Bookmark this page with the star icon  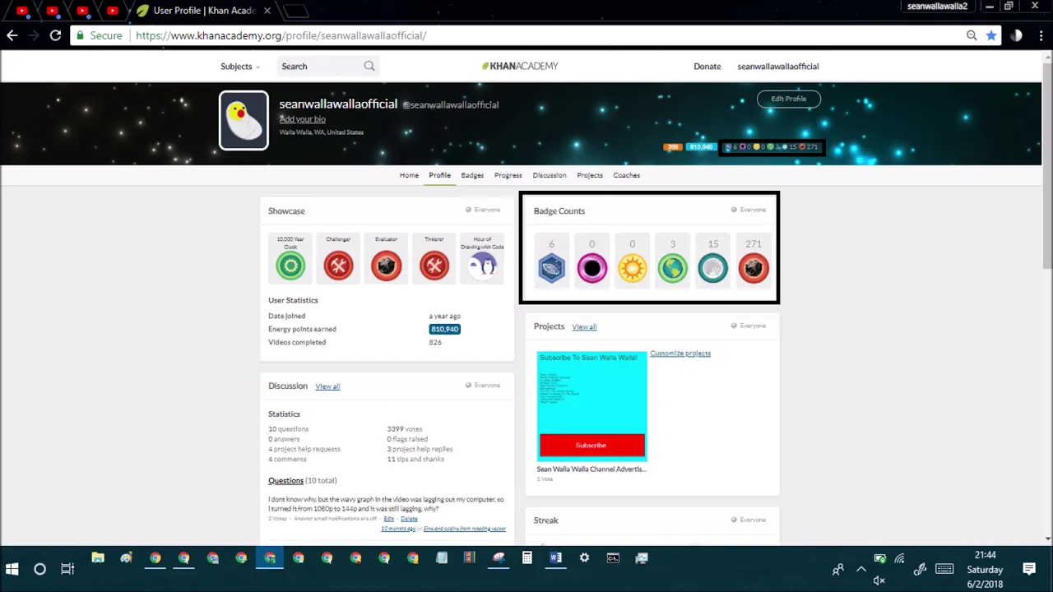pos(991,35)
